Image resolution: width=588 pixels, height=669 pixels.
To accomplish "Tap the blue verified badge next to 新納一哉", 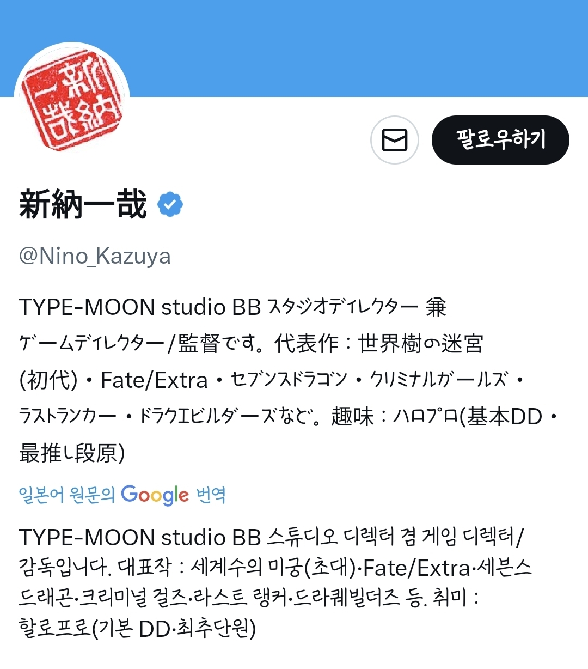I will click(170, 204).
